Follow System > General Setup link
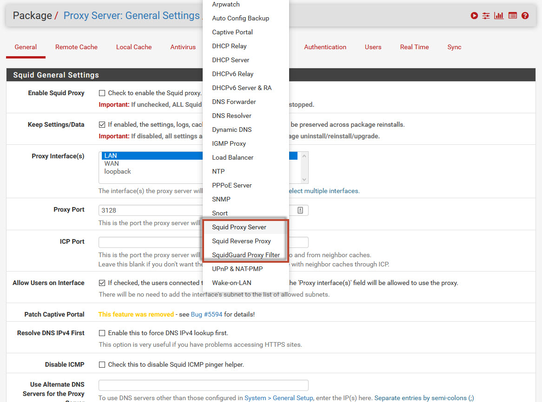 (278, 398)
